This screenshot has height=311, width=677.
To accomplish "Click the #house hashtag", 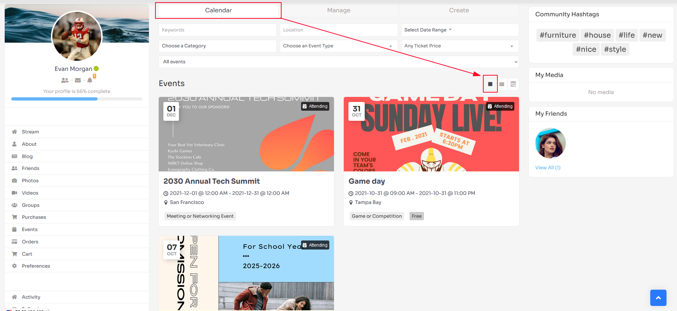I will click(597, 35).
